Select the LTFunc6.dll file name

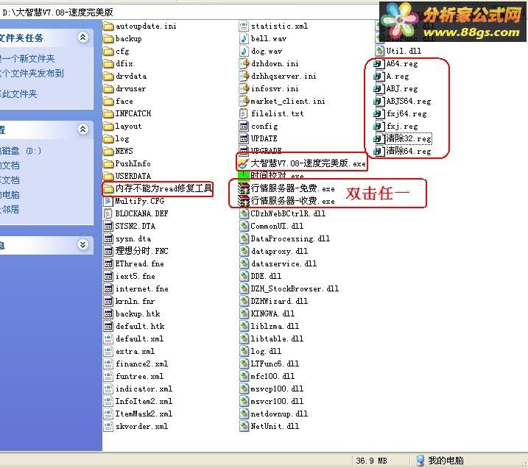[275, 364]
